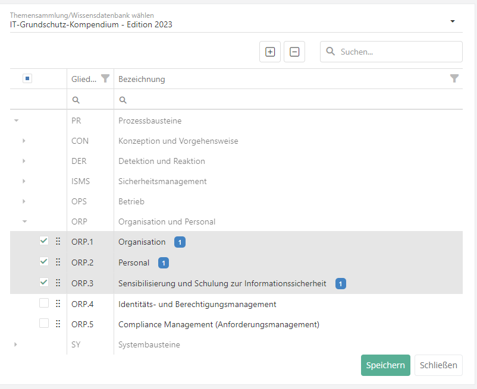
Task: Open filter on Bezeichnung column header
Action: pyautogui.click(x=454, y=78)
